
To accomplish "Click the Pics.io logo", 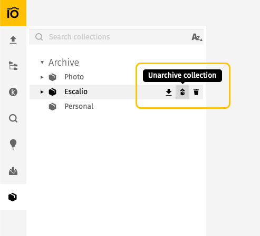I will [x=13, y=13].
